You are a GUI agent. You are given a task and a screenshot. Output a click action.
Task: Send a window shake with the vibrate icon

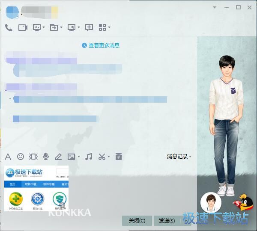tap(33, 157)
